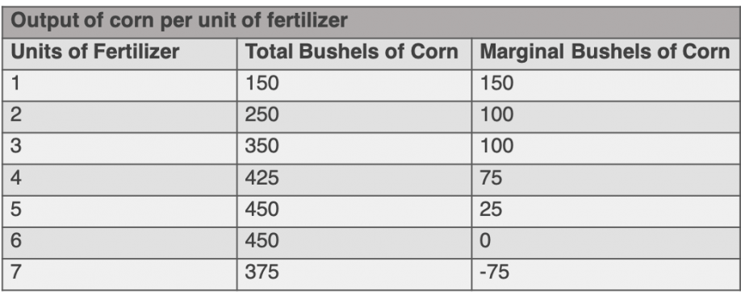The height and width of the screenshot is (295, 741).
Task: Click the total bushels cell showing 425
Action: pos(354,180)
